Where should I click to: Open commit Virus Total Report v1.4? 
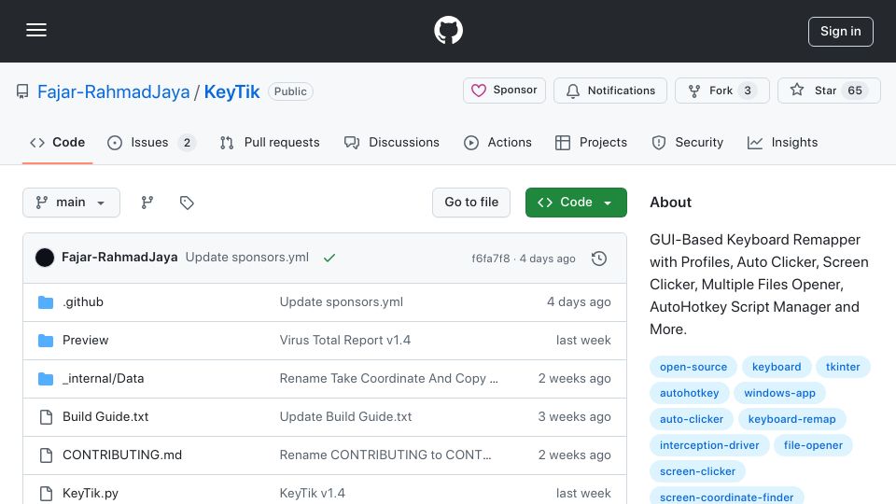(345, 340)
